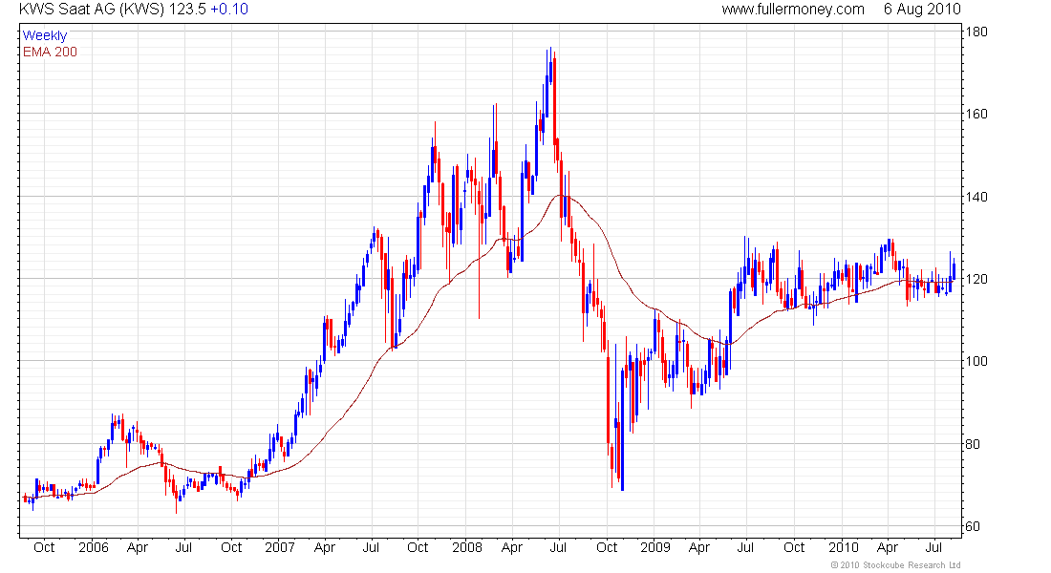Open the www.fullermoney.com link text

point(793,10)
